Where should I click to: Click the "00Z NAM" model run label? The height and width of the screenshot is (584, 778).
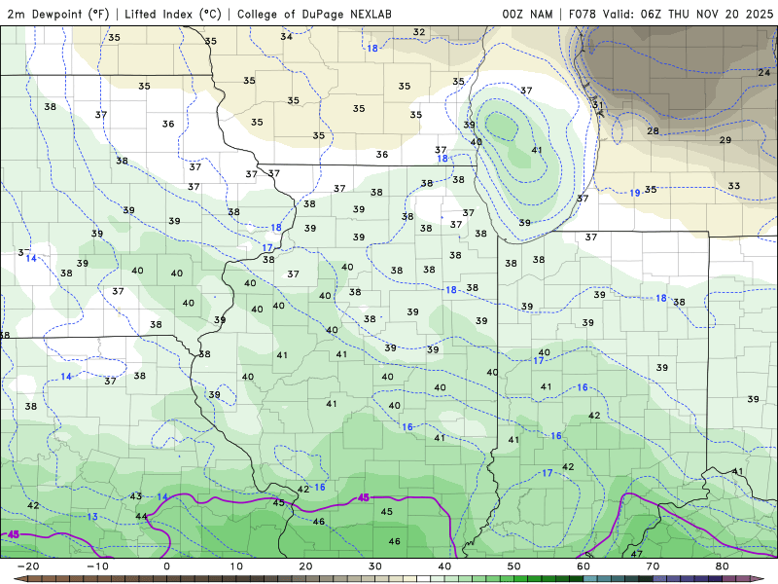pyautogui.click(x=527, y=14)
